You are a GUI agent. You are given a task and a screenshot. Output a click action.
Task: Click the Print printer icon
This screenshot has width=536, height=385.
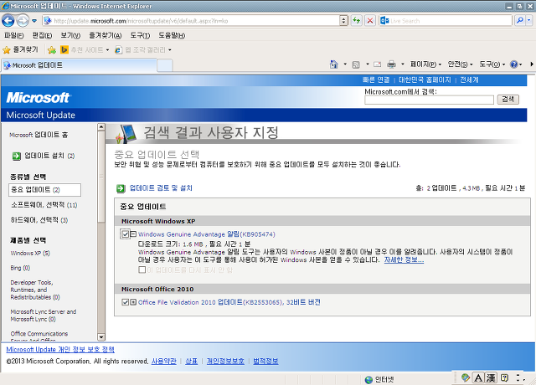coord(391,64)
